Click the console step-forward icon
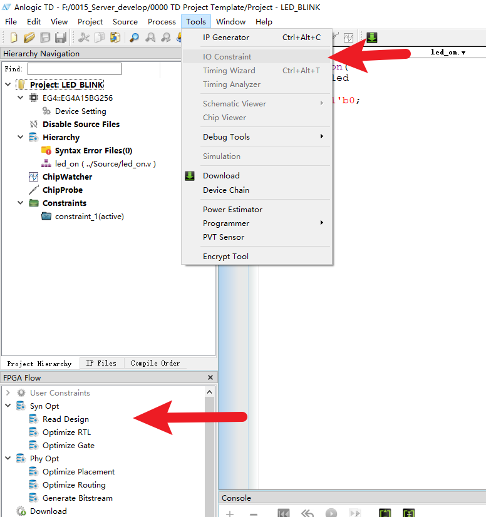 pyautogui.click(x=354, y=513)
